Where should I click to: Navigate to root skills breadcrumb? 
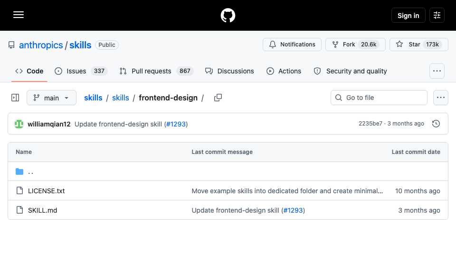pos(93,98)
